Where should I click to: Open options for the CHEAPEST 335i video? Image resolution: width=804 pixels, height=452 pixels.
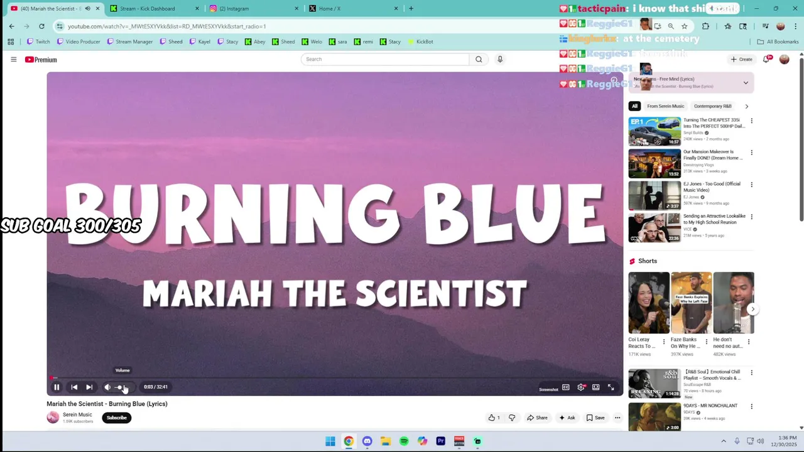751,121
